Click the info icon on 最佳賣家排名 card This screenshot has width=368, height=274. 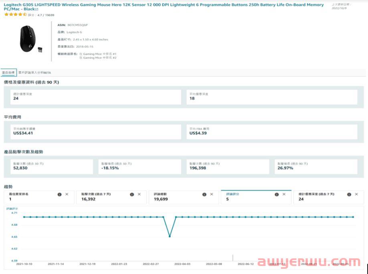point(60,195)
